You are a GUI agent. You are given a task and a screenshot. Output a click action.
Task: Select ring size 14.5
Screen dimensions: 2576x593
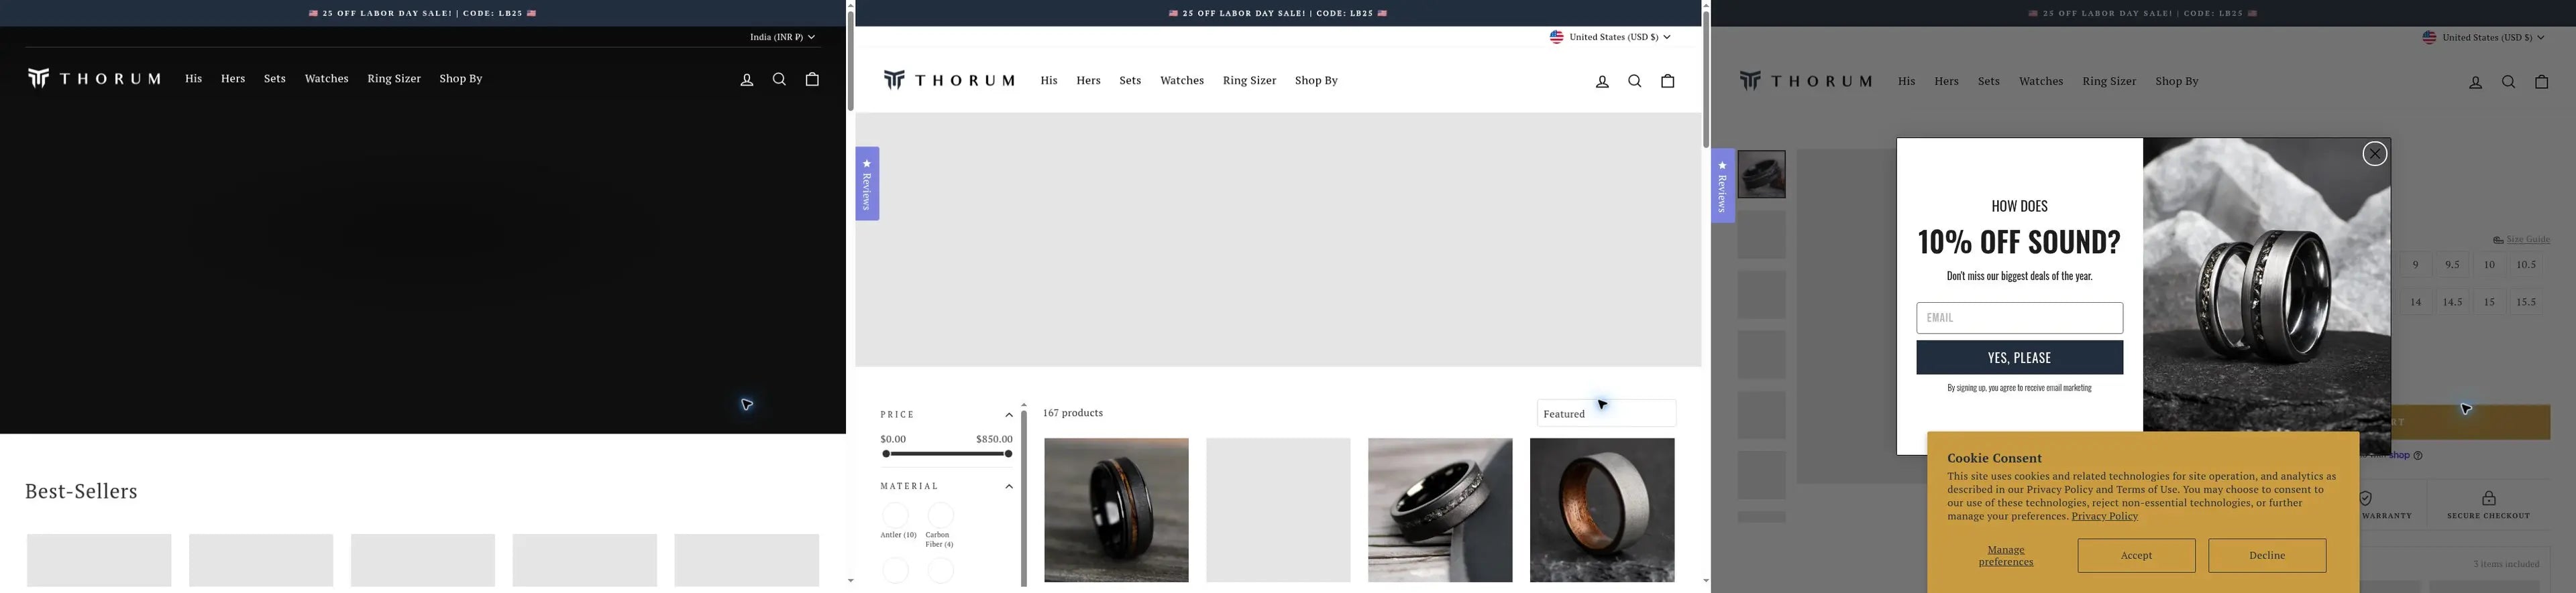2452,302
